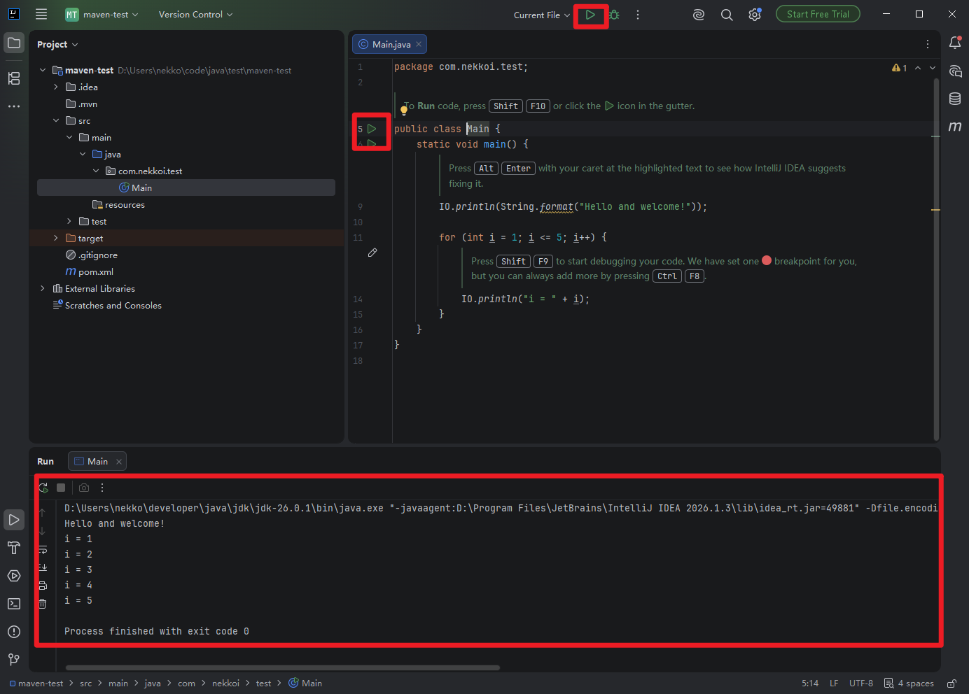Open the Project view selector dropdown
This screenshot has width=969, height=694.
tap(57, 44)
